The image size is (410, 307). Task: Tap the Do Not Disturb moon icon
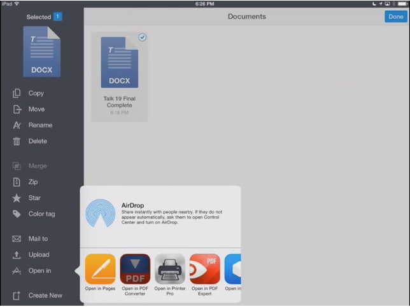(x=374, y=4)
